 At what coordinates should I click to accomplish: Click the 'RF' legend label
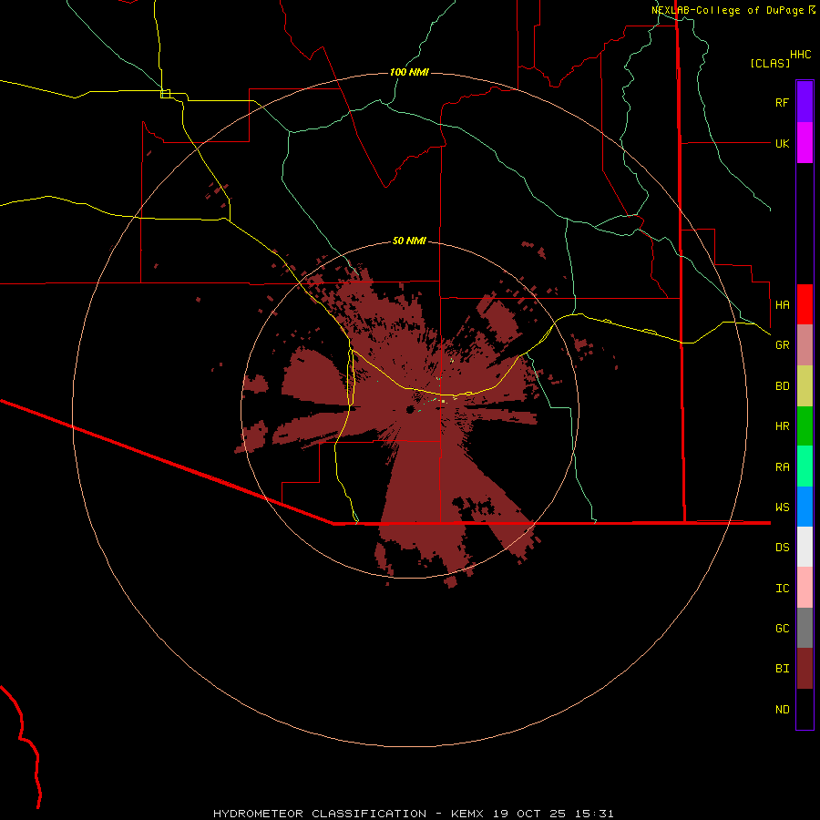(782, 102)
